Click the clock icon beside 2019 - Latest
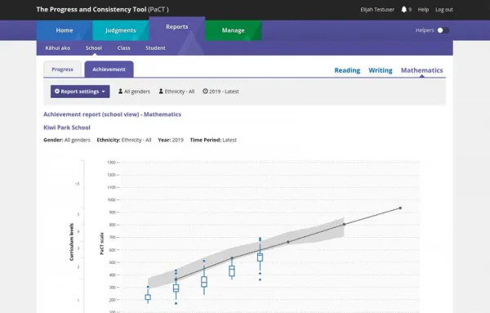Viewport: 490px width, 313px height. tap(205, 92)
